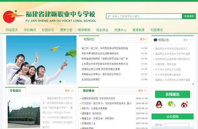Select the 校园动态 panel tab
The image size is (198, 129).
coord(89,39)
